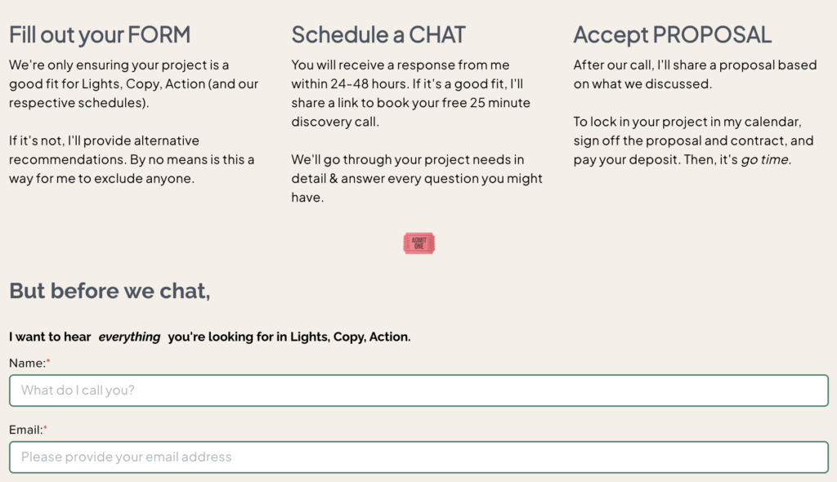Image resolution: width=837 pixels, height=482 pixels.
Task: Click the 'Accept PROPOSAL' heading
Action: tap(672, 34)
